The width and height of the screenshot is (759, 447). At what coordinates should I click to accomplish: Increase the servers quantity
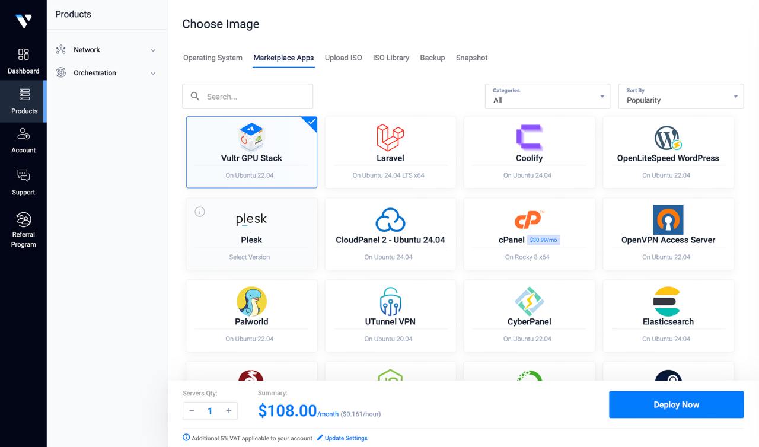click(229, 411)
